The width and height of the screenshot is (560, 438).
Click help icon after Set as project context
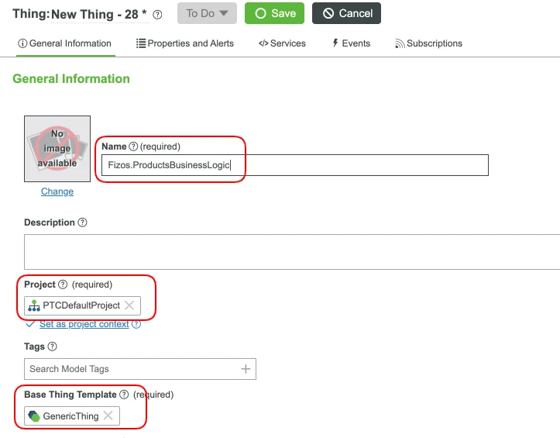pos(136,324)
